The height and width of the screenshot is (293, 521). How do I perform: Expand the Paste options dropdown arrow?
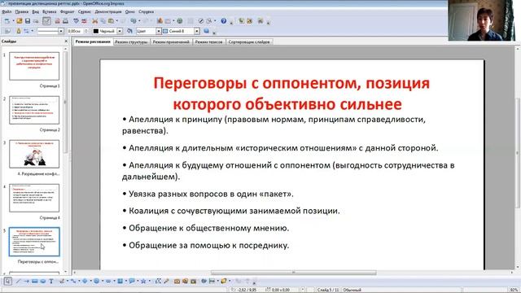(x=117, y=21)
